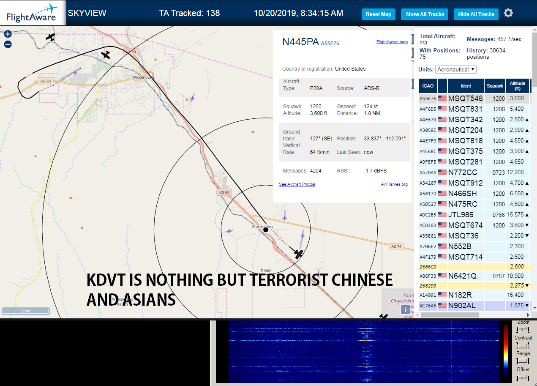Screen dimensions: 537x386
Task: Click US flag in N772CC row
Action: tap(442, 172)
